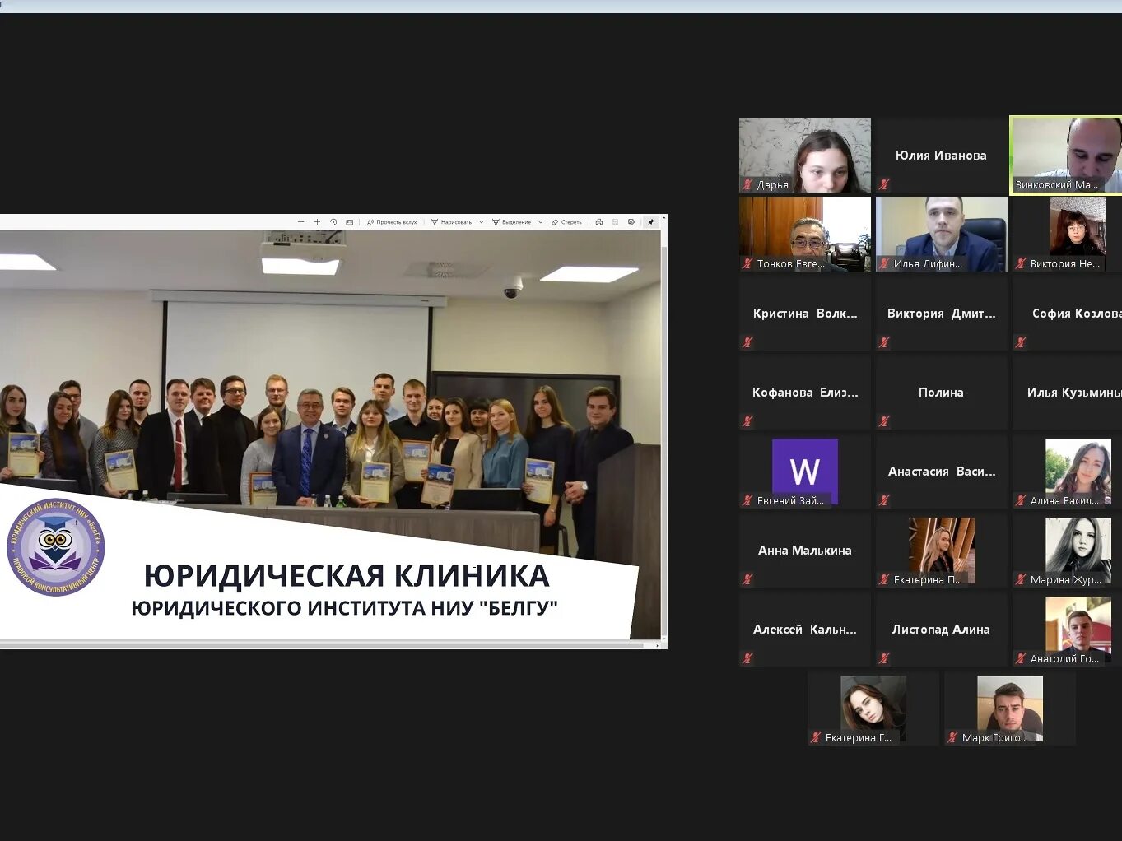Click the owl logo of the legal clinic

56,547
